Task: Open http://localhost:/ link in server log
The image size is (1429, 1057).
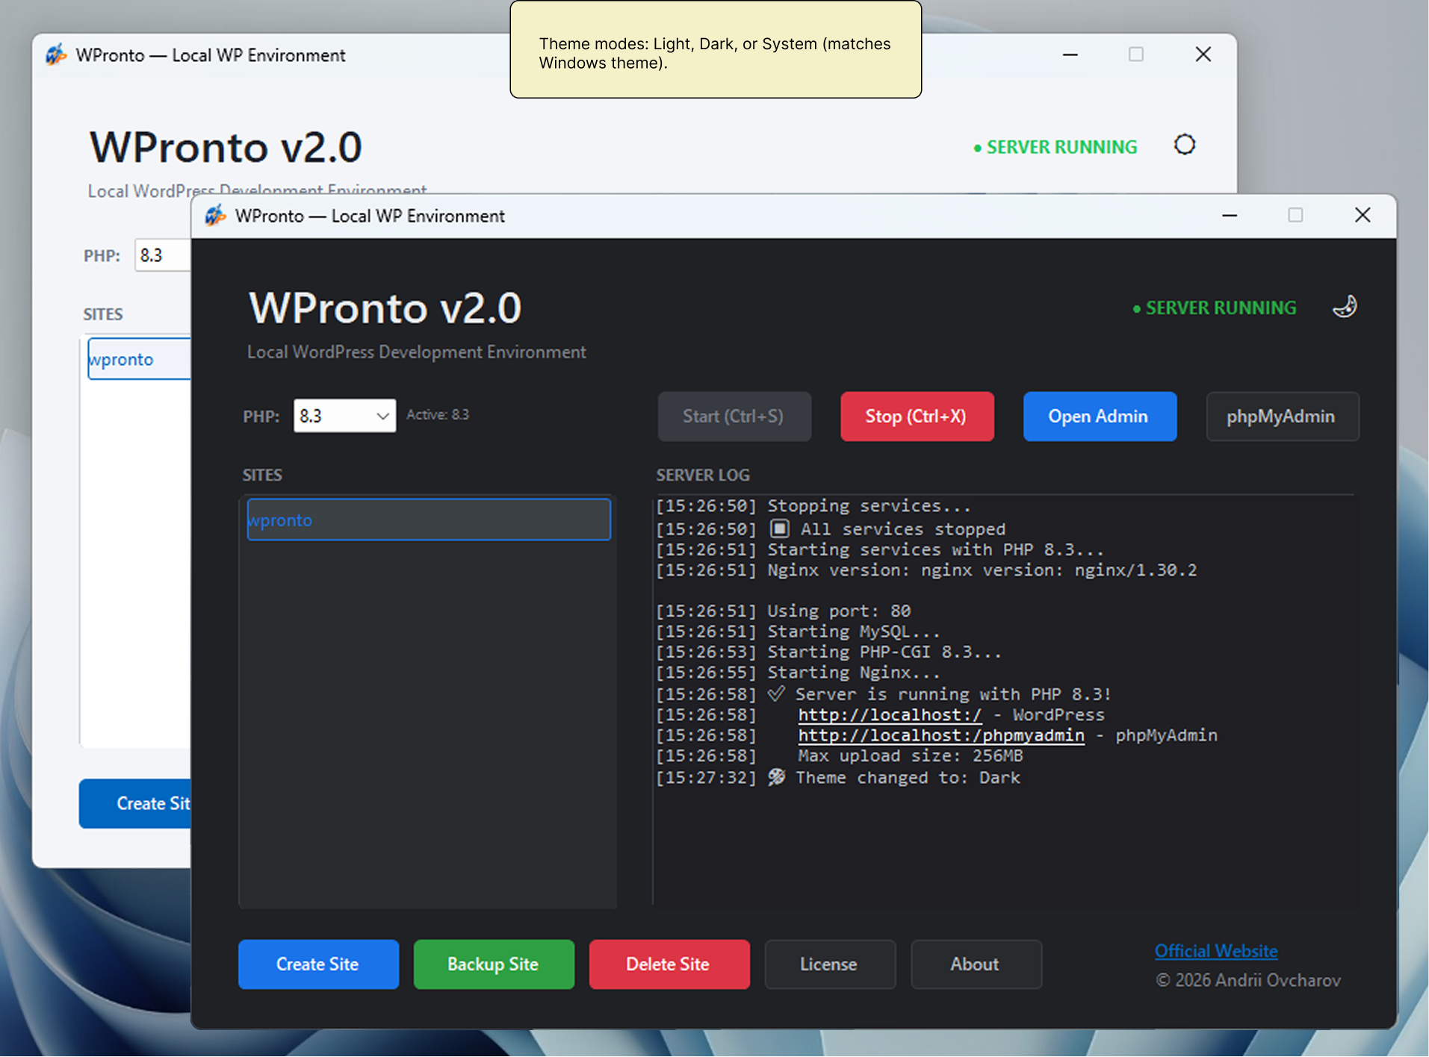Action: (x=890, y=714)
